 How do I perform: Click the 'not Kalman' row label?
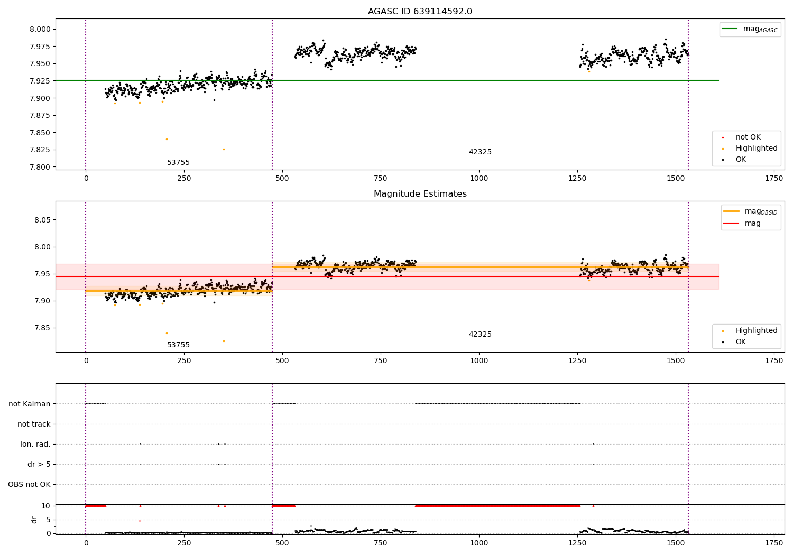pos(30,404)
